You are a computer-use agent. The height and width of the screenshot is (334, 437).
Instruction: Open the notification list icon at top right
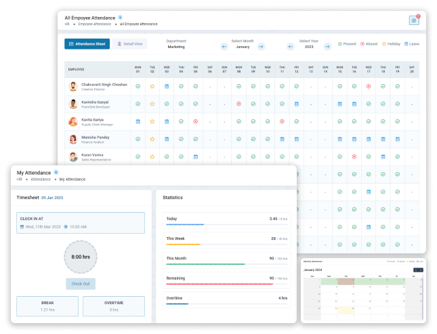point(413,20)
